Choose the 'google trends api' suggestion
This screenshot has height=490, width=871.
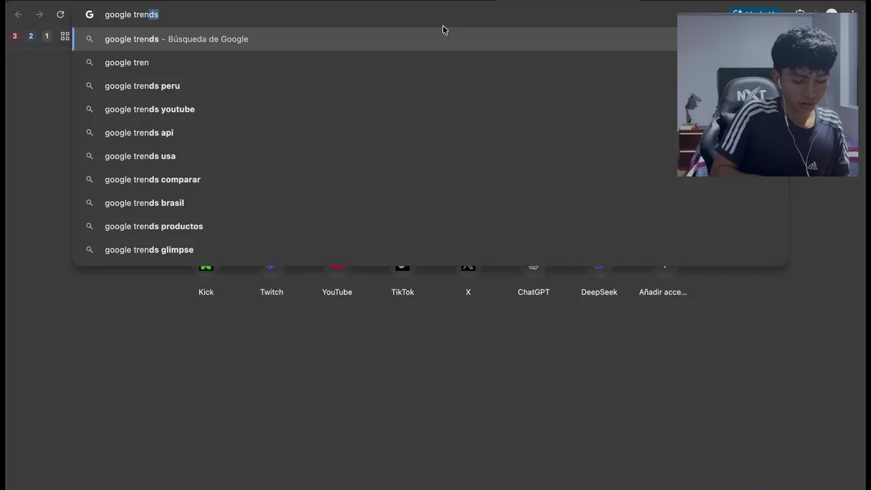pyautogui.click(x=430, y=133)
